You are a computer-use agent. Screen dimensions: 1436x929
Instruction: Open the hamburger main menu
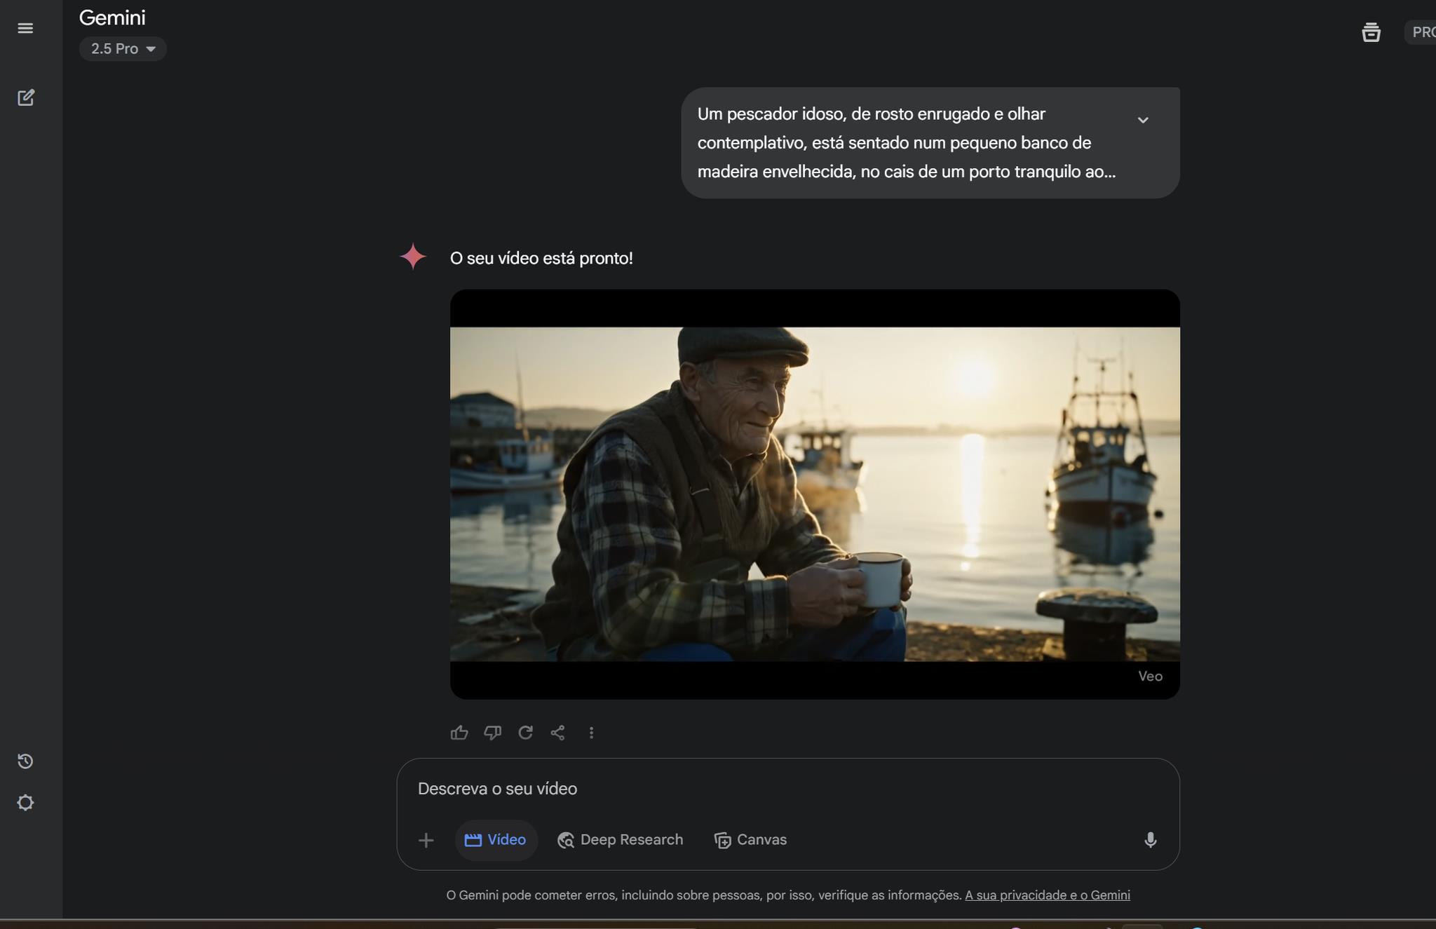click(25, 28)
